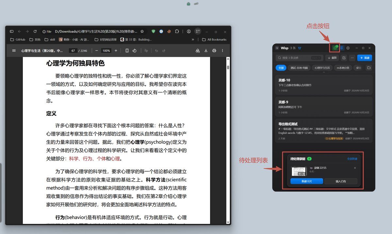Click the green shield extension icon
Viewport: 392px width, 234px height.
[x=154, y=32]
